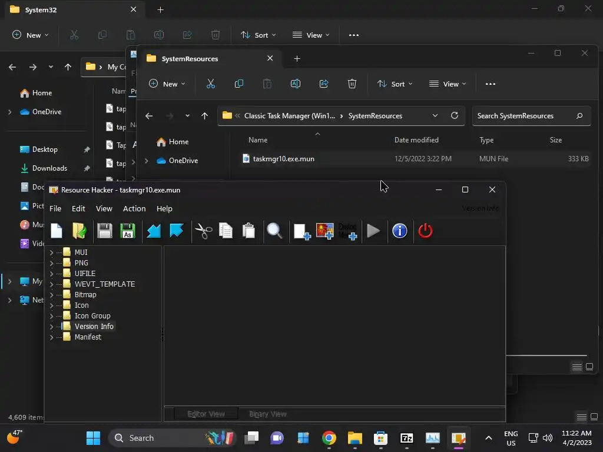Click the Dialog Menu add icon
The height and width of the screenshot is (452, 603).
click(x=348, y=231)
